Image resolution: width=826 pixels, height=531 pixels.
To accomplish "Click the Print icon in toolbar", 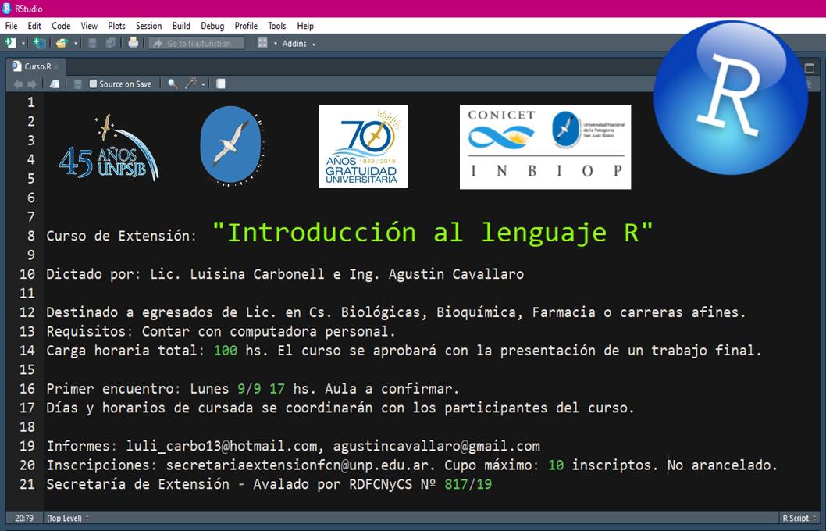I will (134, 43).
